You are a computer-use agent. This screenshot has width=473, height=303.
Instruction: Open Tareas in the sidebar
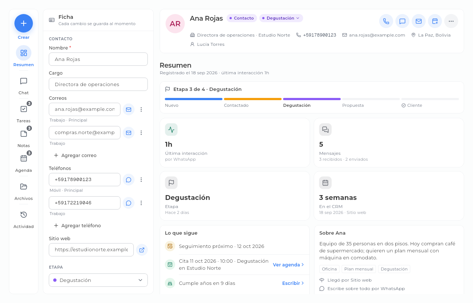(x=24, y=114)
